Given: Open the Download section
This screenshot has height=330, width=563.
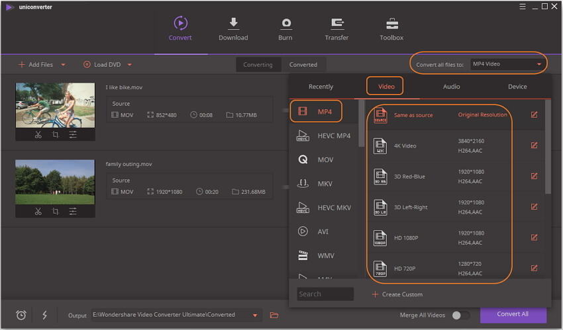Looking at the screenshot, I should click(233, 28).
